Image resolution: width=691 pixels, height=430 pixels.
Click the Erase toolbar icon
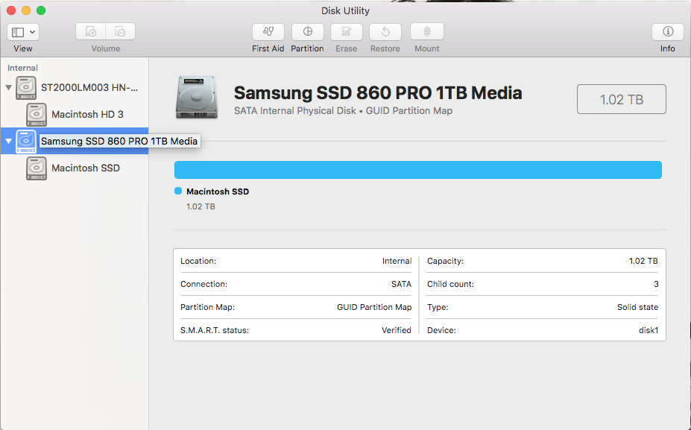[x=347, y=32]
